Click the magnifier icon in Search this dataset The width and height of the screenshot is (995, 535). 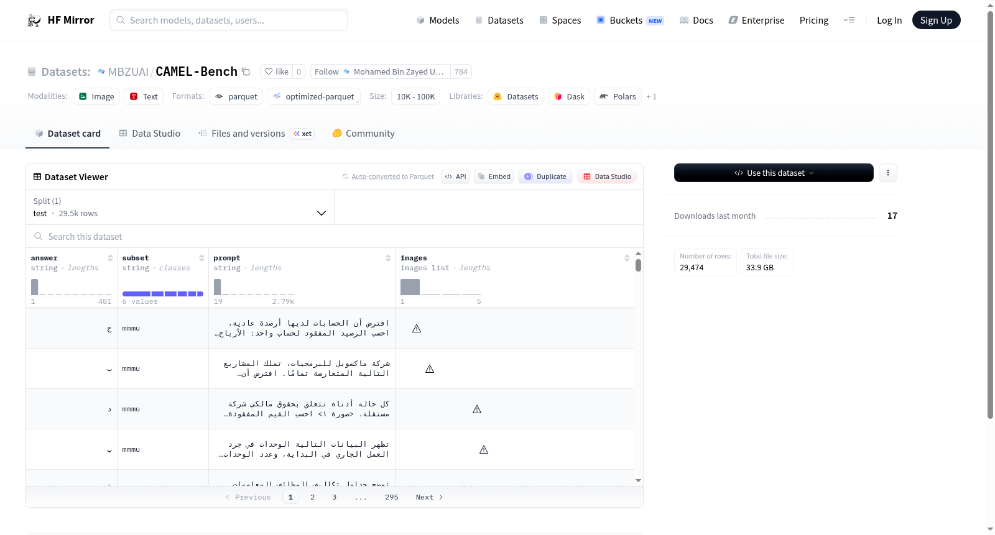pyautogui.click(x=39, y=236)
